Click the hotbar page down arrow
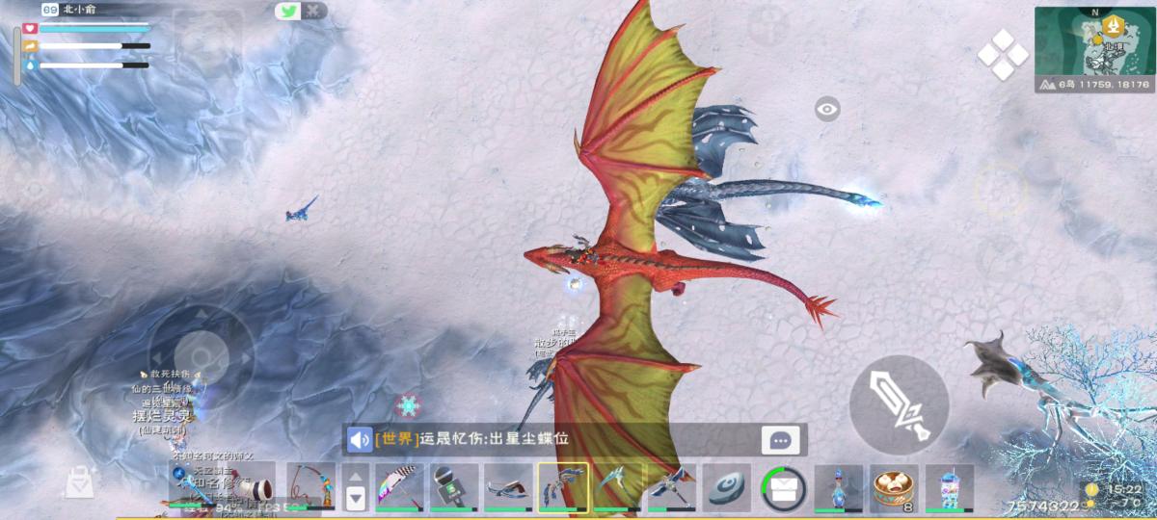This screenshot has width=1157, height=520. (x=356, y=498)
